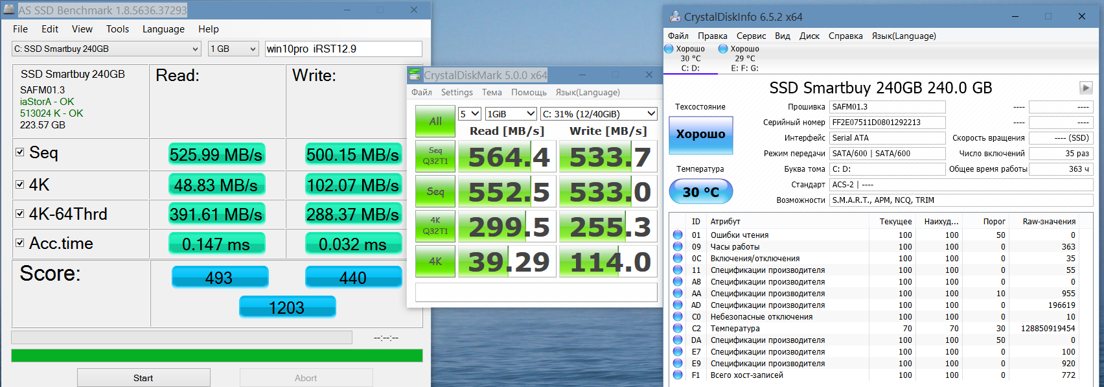
Task: Click status orb for attribute 01 Ошибки чтения
Action: 678,235
